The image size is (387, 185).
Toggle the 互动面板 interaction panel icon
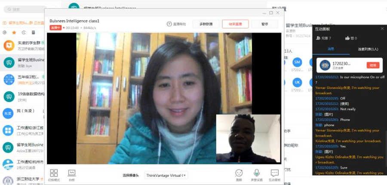tap(275, 173)
